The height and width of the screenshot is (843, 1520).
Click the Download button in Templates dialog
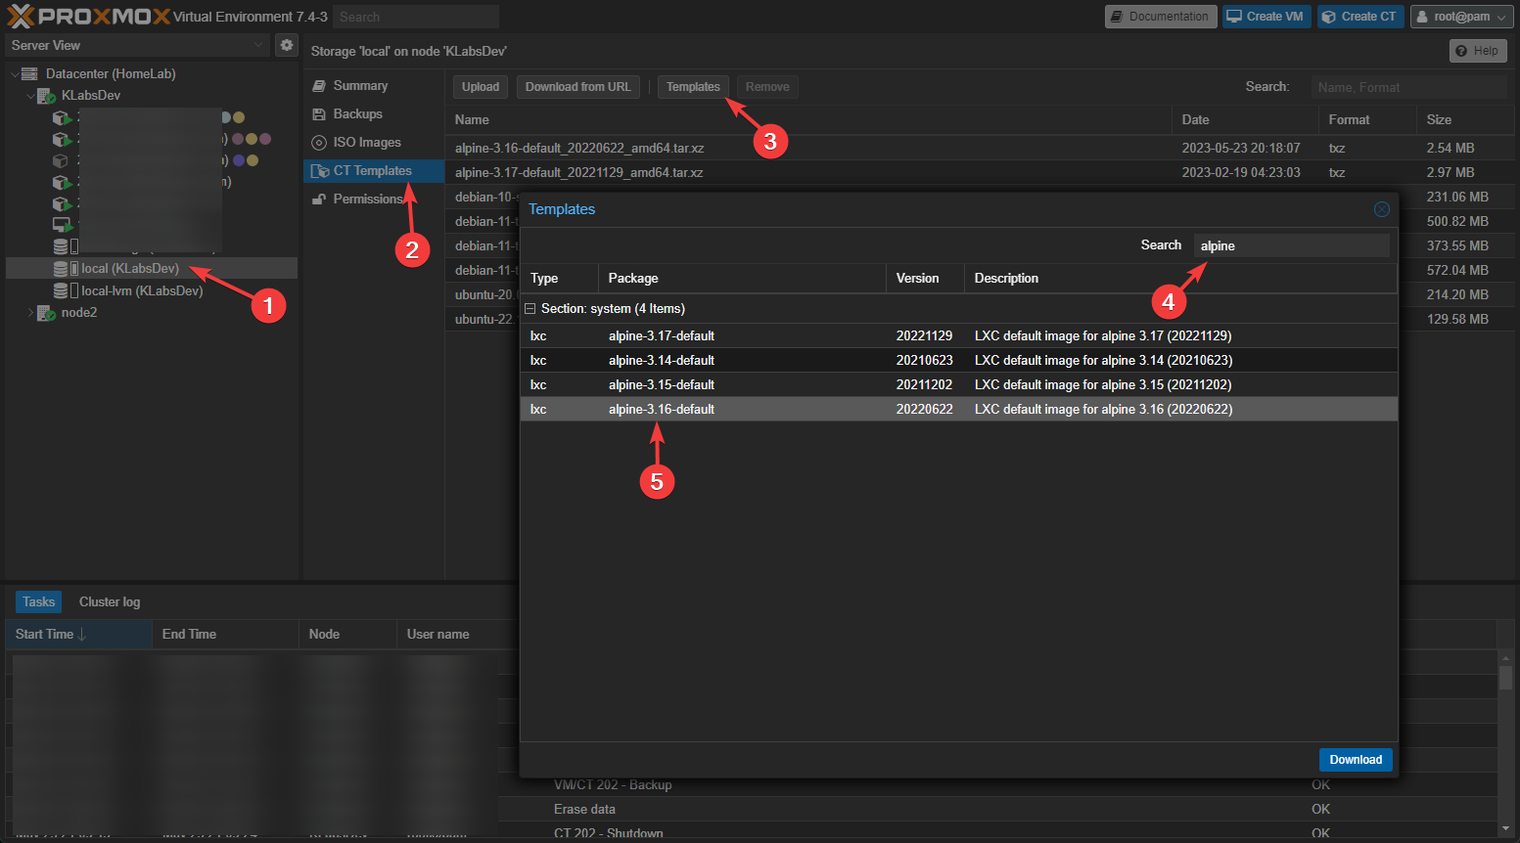tap(1356, 760)
